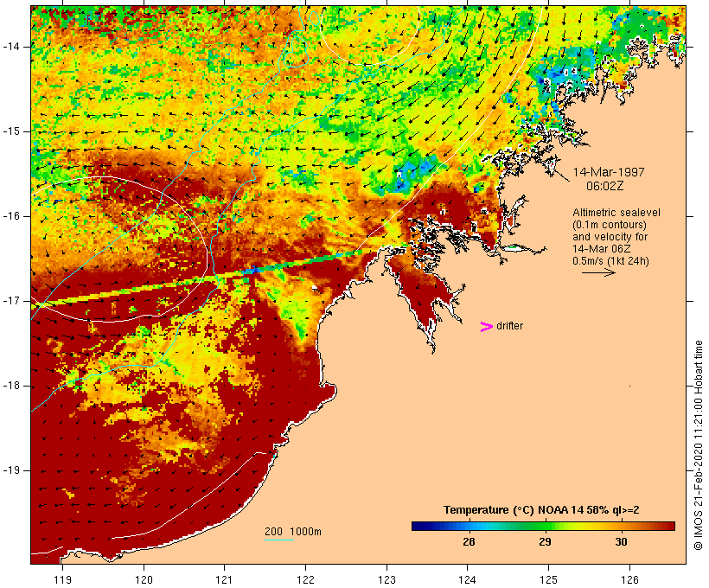Click latitude axis label "-14"
The width and height of the screenshot is (709, 588).
pos(11,47)
